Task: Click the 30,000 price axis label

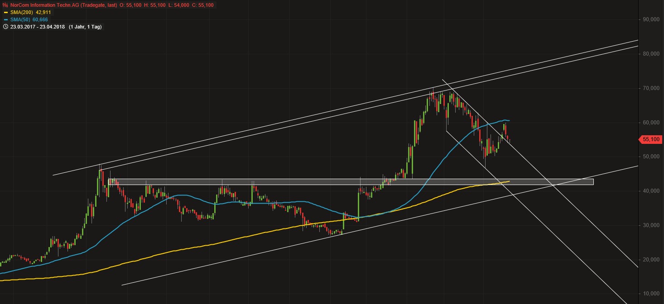Action: 650,225
